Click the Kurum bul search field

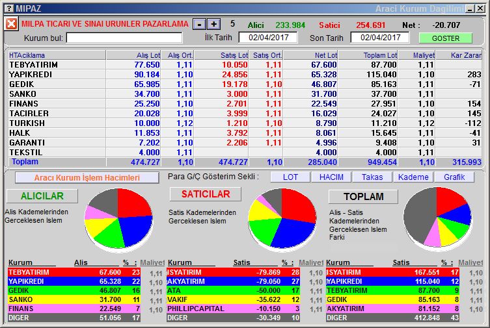[124, 38]
